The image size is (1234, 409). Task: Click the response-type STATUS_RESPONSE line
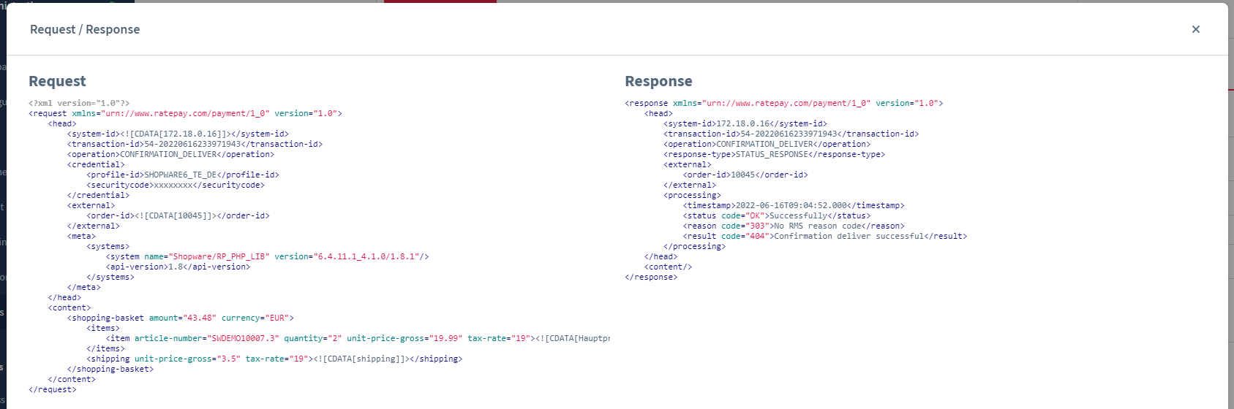774,154
